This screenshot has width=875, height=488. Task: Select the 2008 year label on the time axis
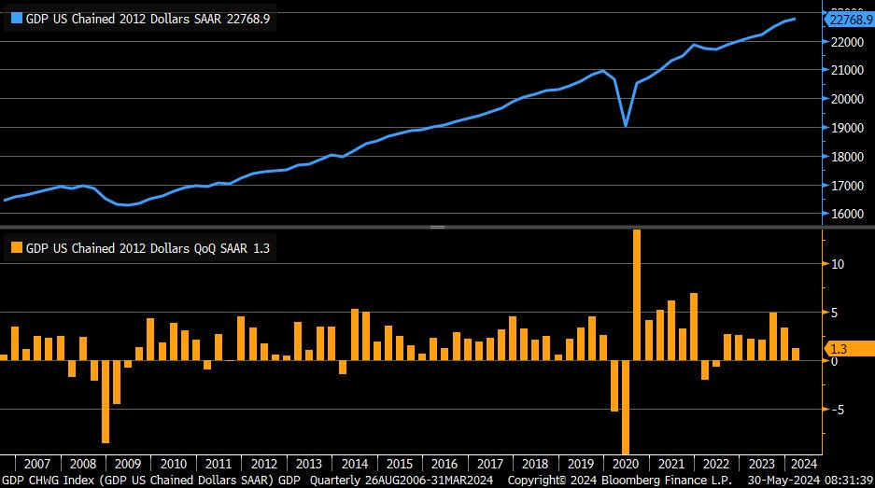[x=82, y=464]
